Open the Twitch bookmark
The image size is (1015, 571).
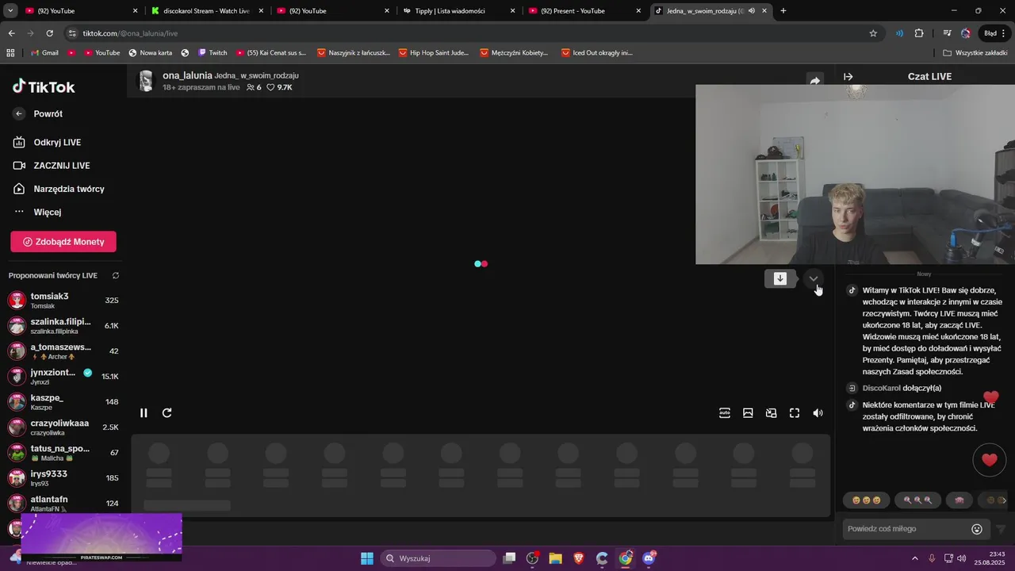212,53
